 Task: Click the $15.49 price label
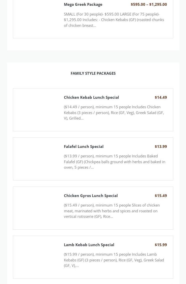tap(161, 196)
